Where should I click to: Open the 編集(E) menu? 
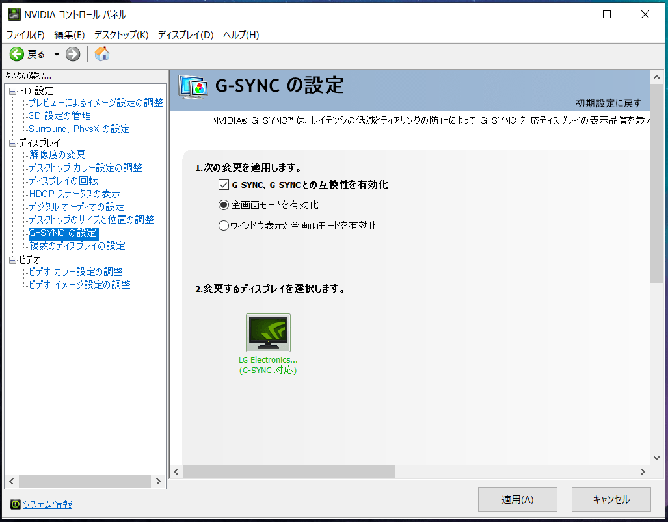70,35
